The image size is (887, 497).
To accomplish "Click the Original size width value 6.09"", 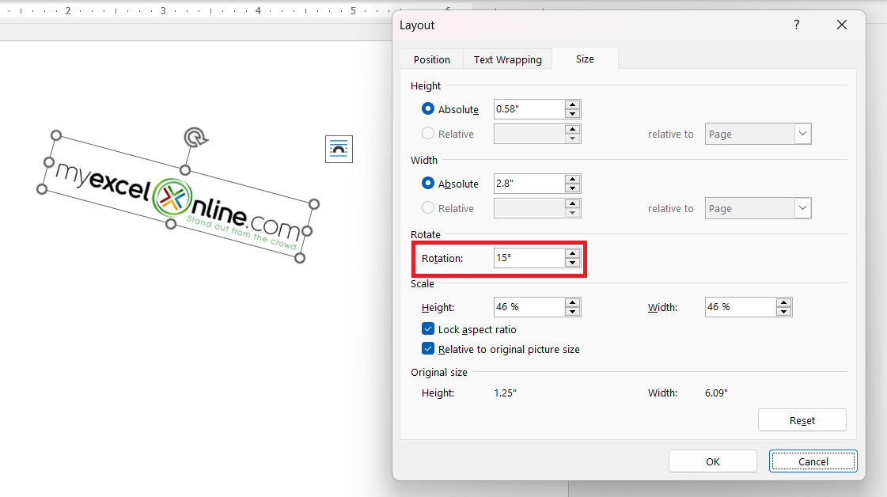I will click(x=716, y=393).
